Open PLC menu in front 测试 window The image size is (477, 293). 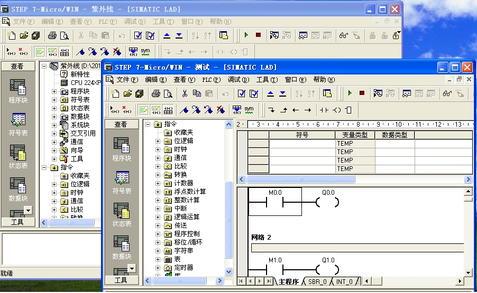[x=211, y=80]
